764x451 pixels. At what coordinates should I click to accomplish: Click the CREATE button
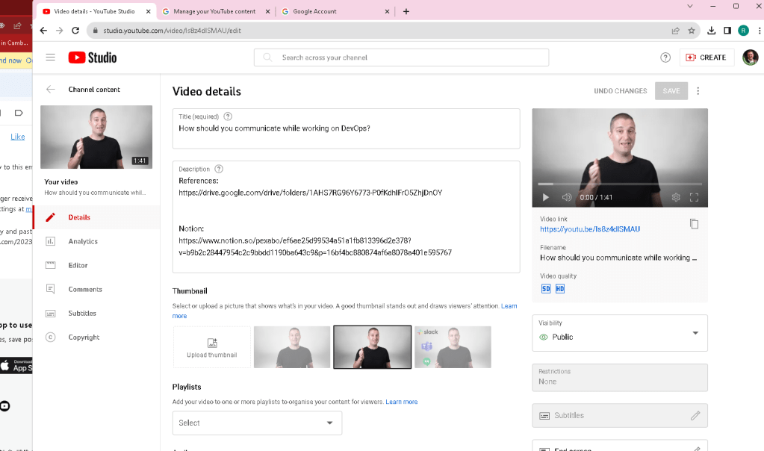(706, 57)
